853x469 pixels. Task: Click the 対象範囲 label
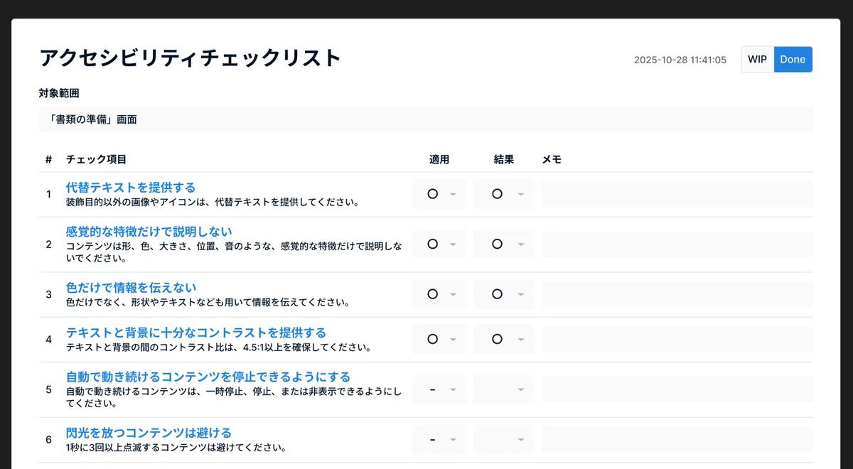coord(59,93)
